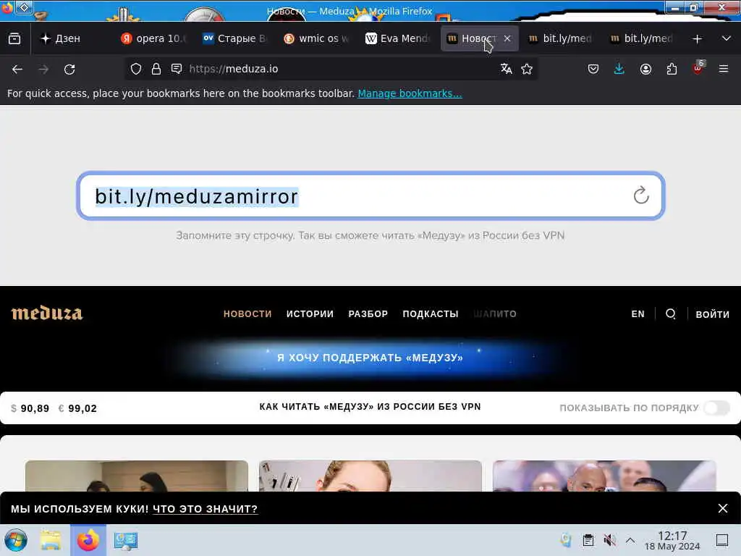741x556 pixels.
Task: Open the Истории section
Action: (x=310, y=314)
